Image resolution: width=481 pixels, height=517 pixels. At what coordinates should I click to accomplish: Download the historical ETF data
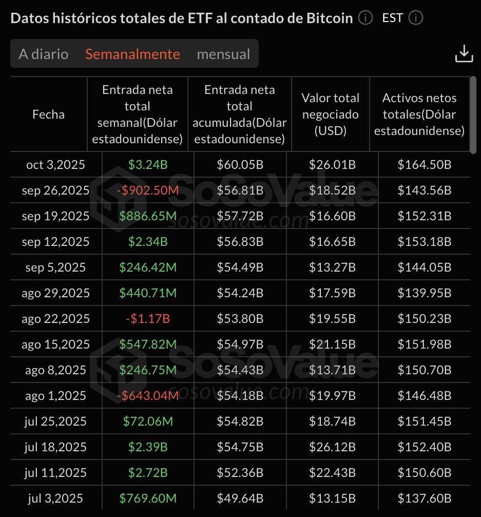(x=464, y=54)
